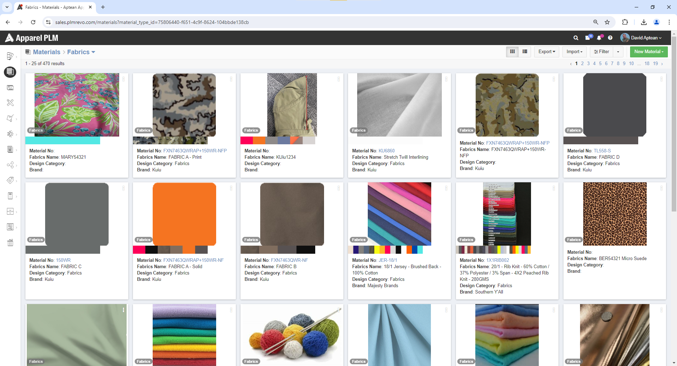The image size is (677, 366).
Task: Open material link JER-18/1
Action: tap(388, 260)
